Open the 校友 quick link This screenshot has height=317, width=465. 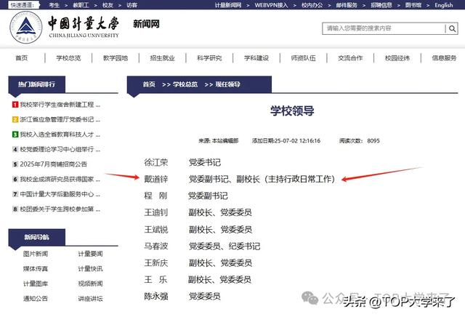pos(108,5)
